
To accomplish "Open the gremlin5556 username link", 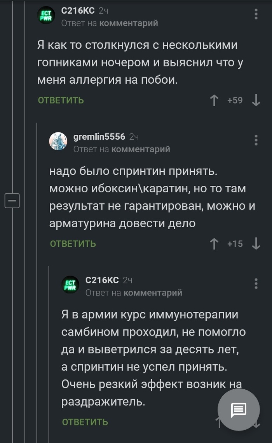I will coord(99,137).
